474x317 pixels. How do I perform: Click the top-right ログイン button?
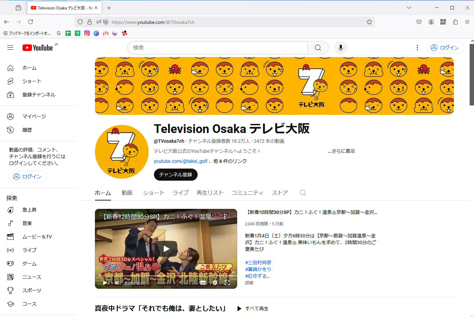click(x=445, y=48)
